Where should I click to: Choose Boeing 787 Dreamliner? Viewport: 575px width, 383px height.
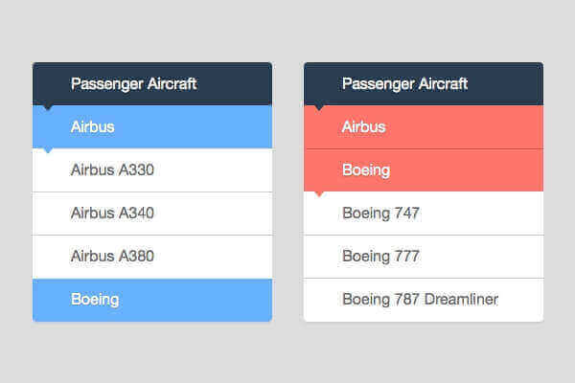click(x=420, y=300)
